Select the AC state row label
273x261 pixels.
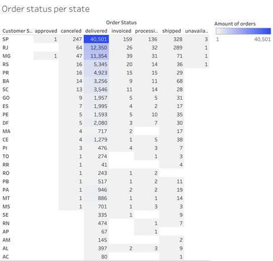(5, 257)
